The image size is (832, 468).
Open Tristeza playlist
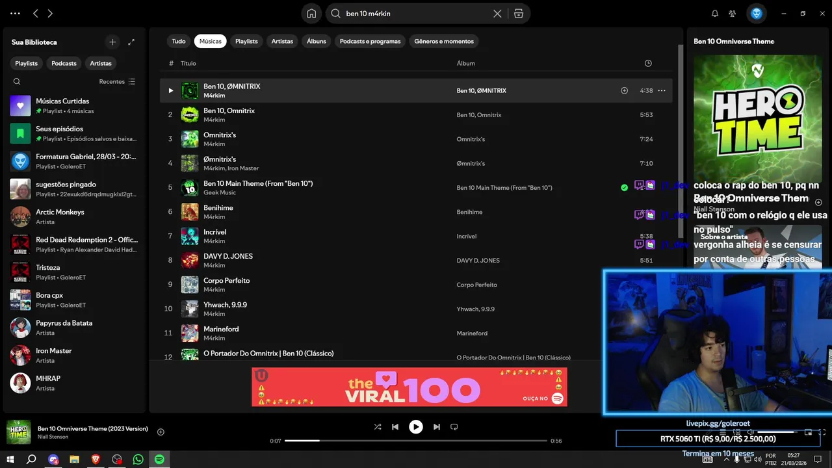[73, 272]
